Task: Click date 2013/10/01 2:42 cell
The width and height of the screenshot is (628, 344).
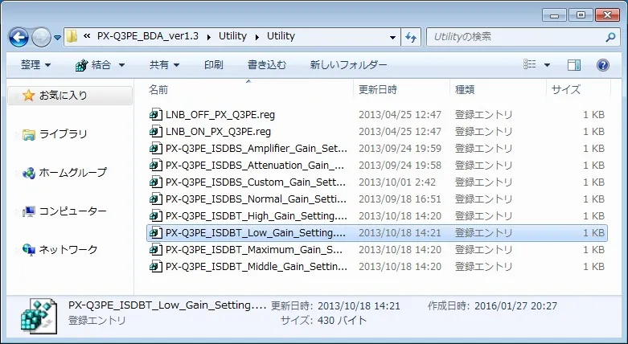Action: [x=397, y=182]
